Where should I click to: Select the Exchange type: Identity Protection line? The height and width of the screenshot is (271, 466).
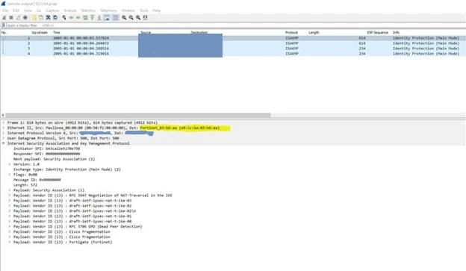(x=67, y=169)
